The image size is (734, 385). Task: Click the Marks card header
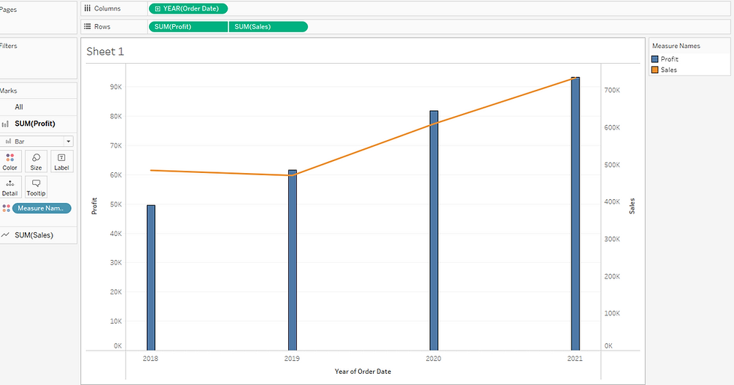(8, 91)
